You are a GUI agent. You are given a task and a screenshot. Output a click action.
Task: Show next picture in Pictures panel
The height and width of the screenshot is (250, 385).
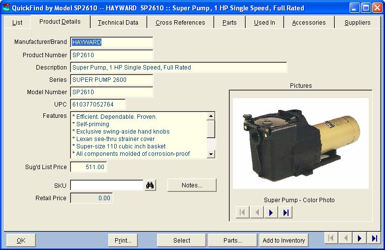coord(271,213)
